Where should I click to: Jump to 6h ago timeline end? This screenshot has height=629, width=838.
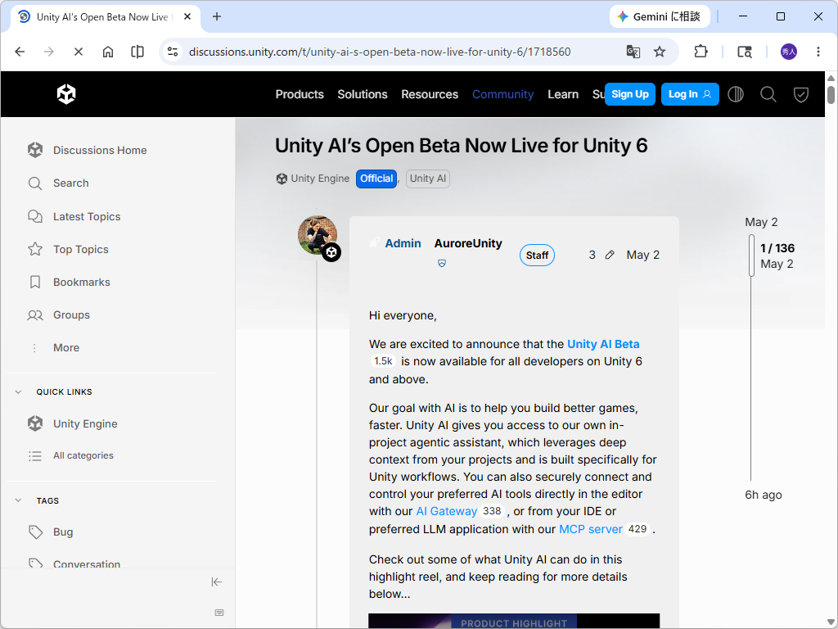(764, 495)
